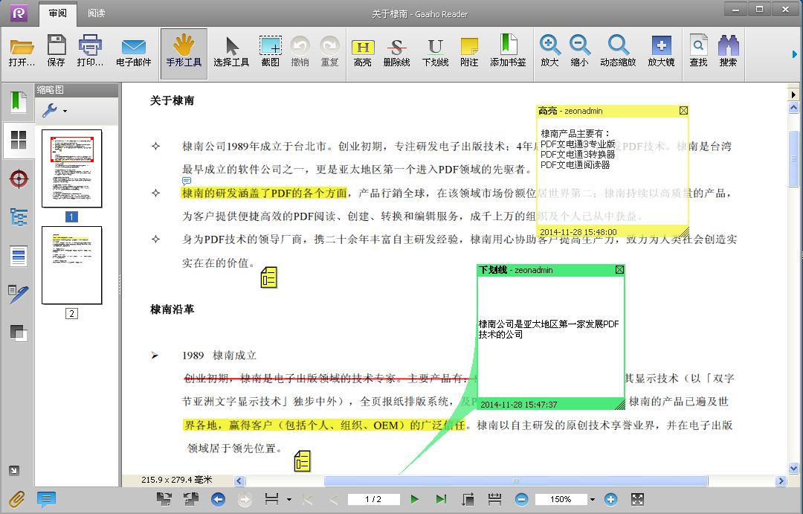Viewport: 803px width, 514px height.
Task: Close the 高亮 yellow comment popup
Action: point(683,111)
